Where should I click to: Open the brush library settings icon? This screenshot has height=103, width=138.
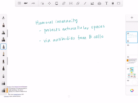[x=3, y=18]
